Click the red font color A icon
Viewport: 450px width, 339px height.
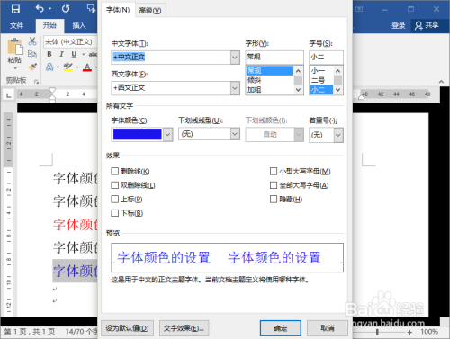pyautogui.click(x=87, y=67)
